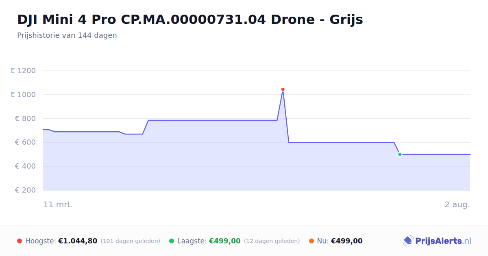
Task: Click the € 600 axis label
Action: [x=26, y=142]
